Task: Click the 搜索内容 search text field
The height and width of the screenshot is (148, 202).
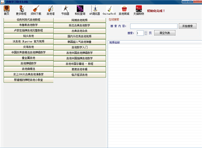Action: tap(154, 26)
